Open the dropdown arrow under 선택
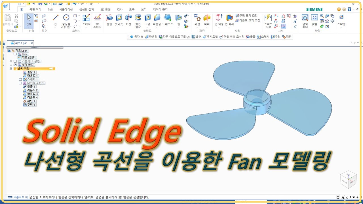 click(29, 27)
